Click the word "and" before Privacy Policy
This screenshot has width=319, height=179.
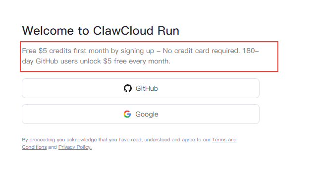pyautogui.click(x=53, y=147)
